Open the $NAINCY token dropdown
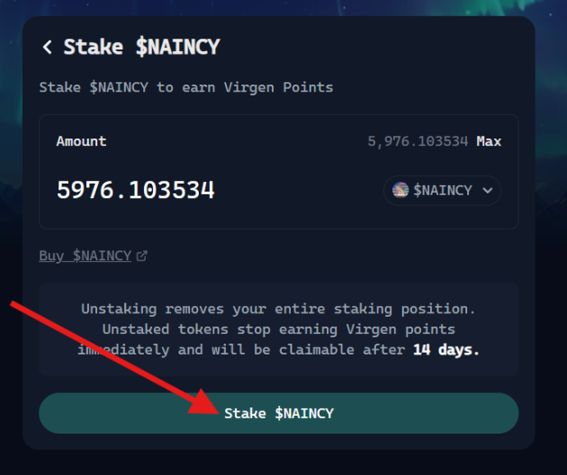The width and height of the screenshot is (567, 475). click(x=442, y=191)
